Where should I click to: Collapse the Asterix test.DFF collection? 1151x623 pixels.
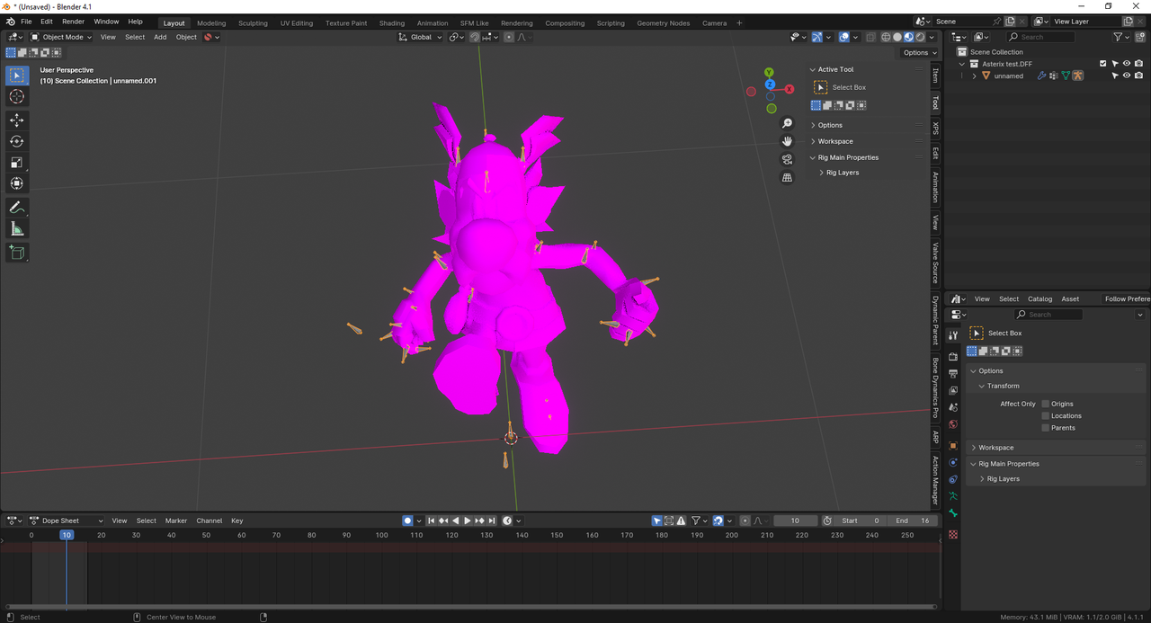[962, 64]
